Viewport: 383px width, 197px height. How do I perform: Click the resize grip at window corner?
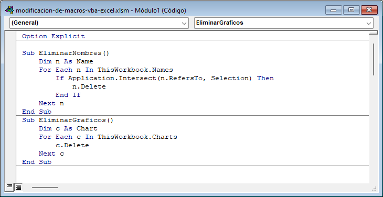[374, 188]
